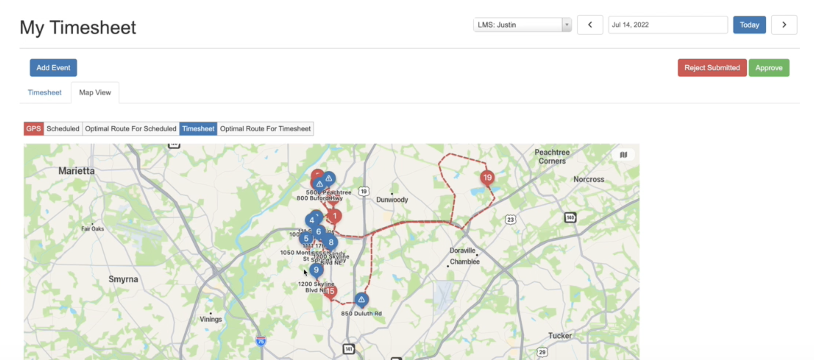Select blue map marker number 5
814x360 pixels.
[305, 238]
